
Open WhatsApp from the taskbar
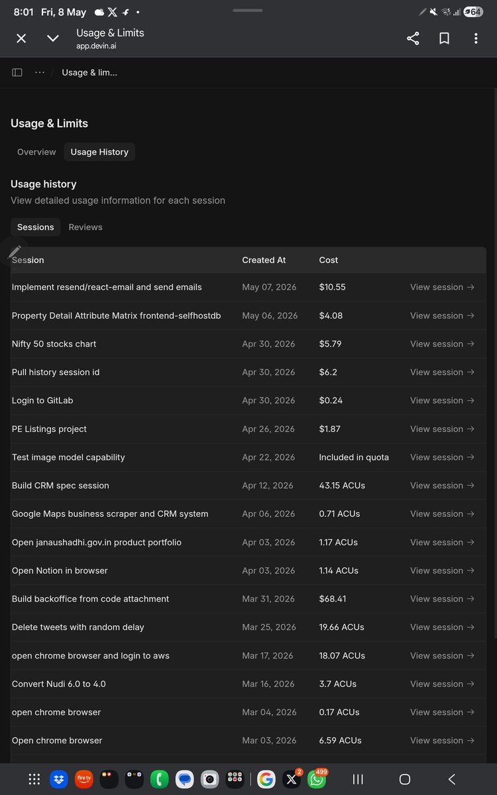point(317,779)
